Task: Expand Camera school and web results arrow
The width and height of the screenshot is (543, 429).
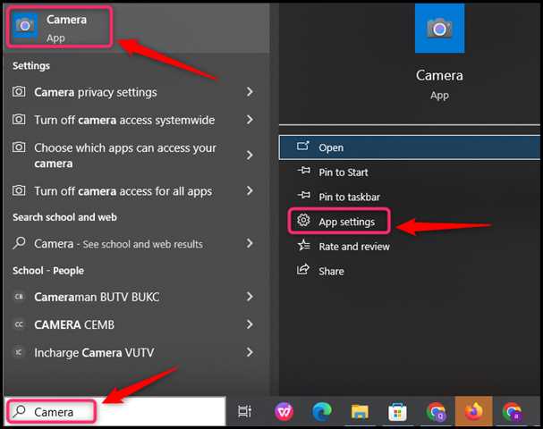Action: pyautogui.click(x=250, y=243)
